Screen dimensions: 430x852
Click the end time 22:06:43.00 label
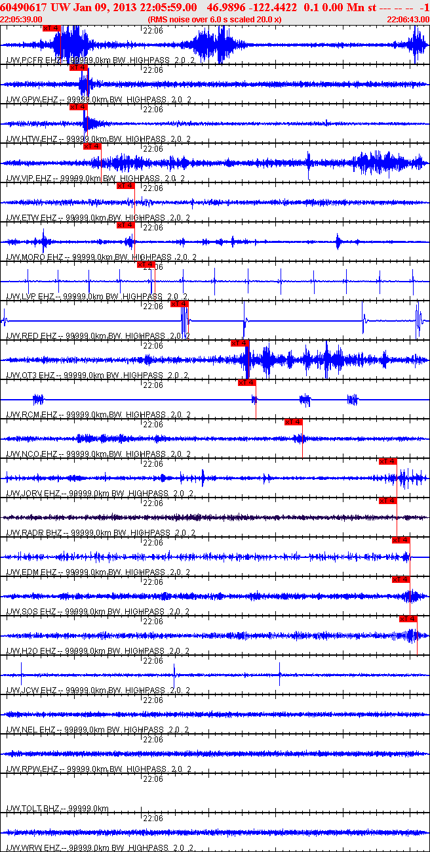(x=408, y=20)
